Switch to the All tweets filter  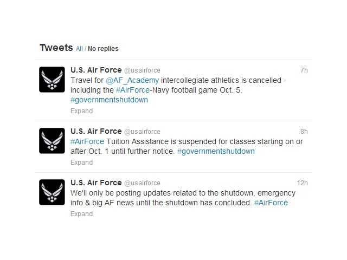(x=79, y=49)
